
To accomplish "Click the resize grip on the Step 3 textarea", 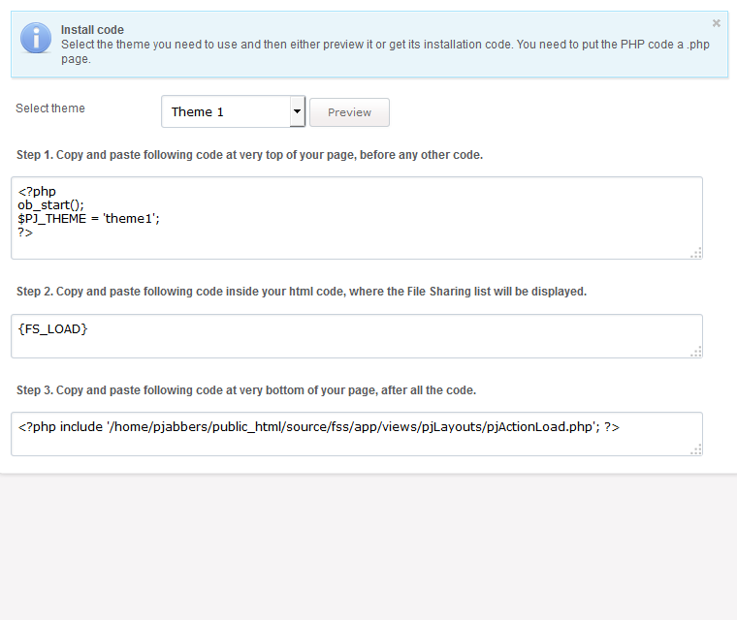I will 696,449.
